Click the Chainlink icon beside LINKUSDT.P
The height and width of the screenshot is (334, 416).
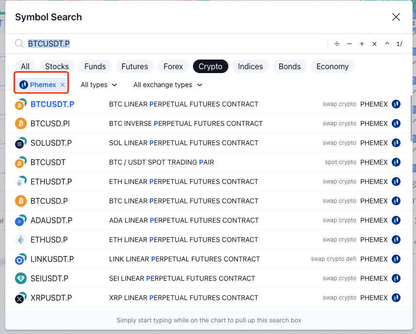point(21,259)
